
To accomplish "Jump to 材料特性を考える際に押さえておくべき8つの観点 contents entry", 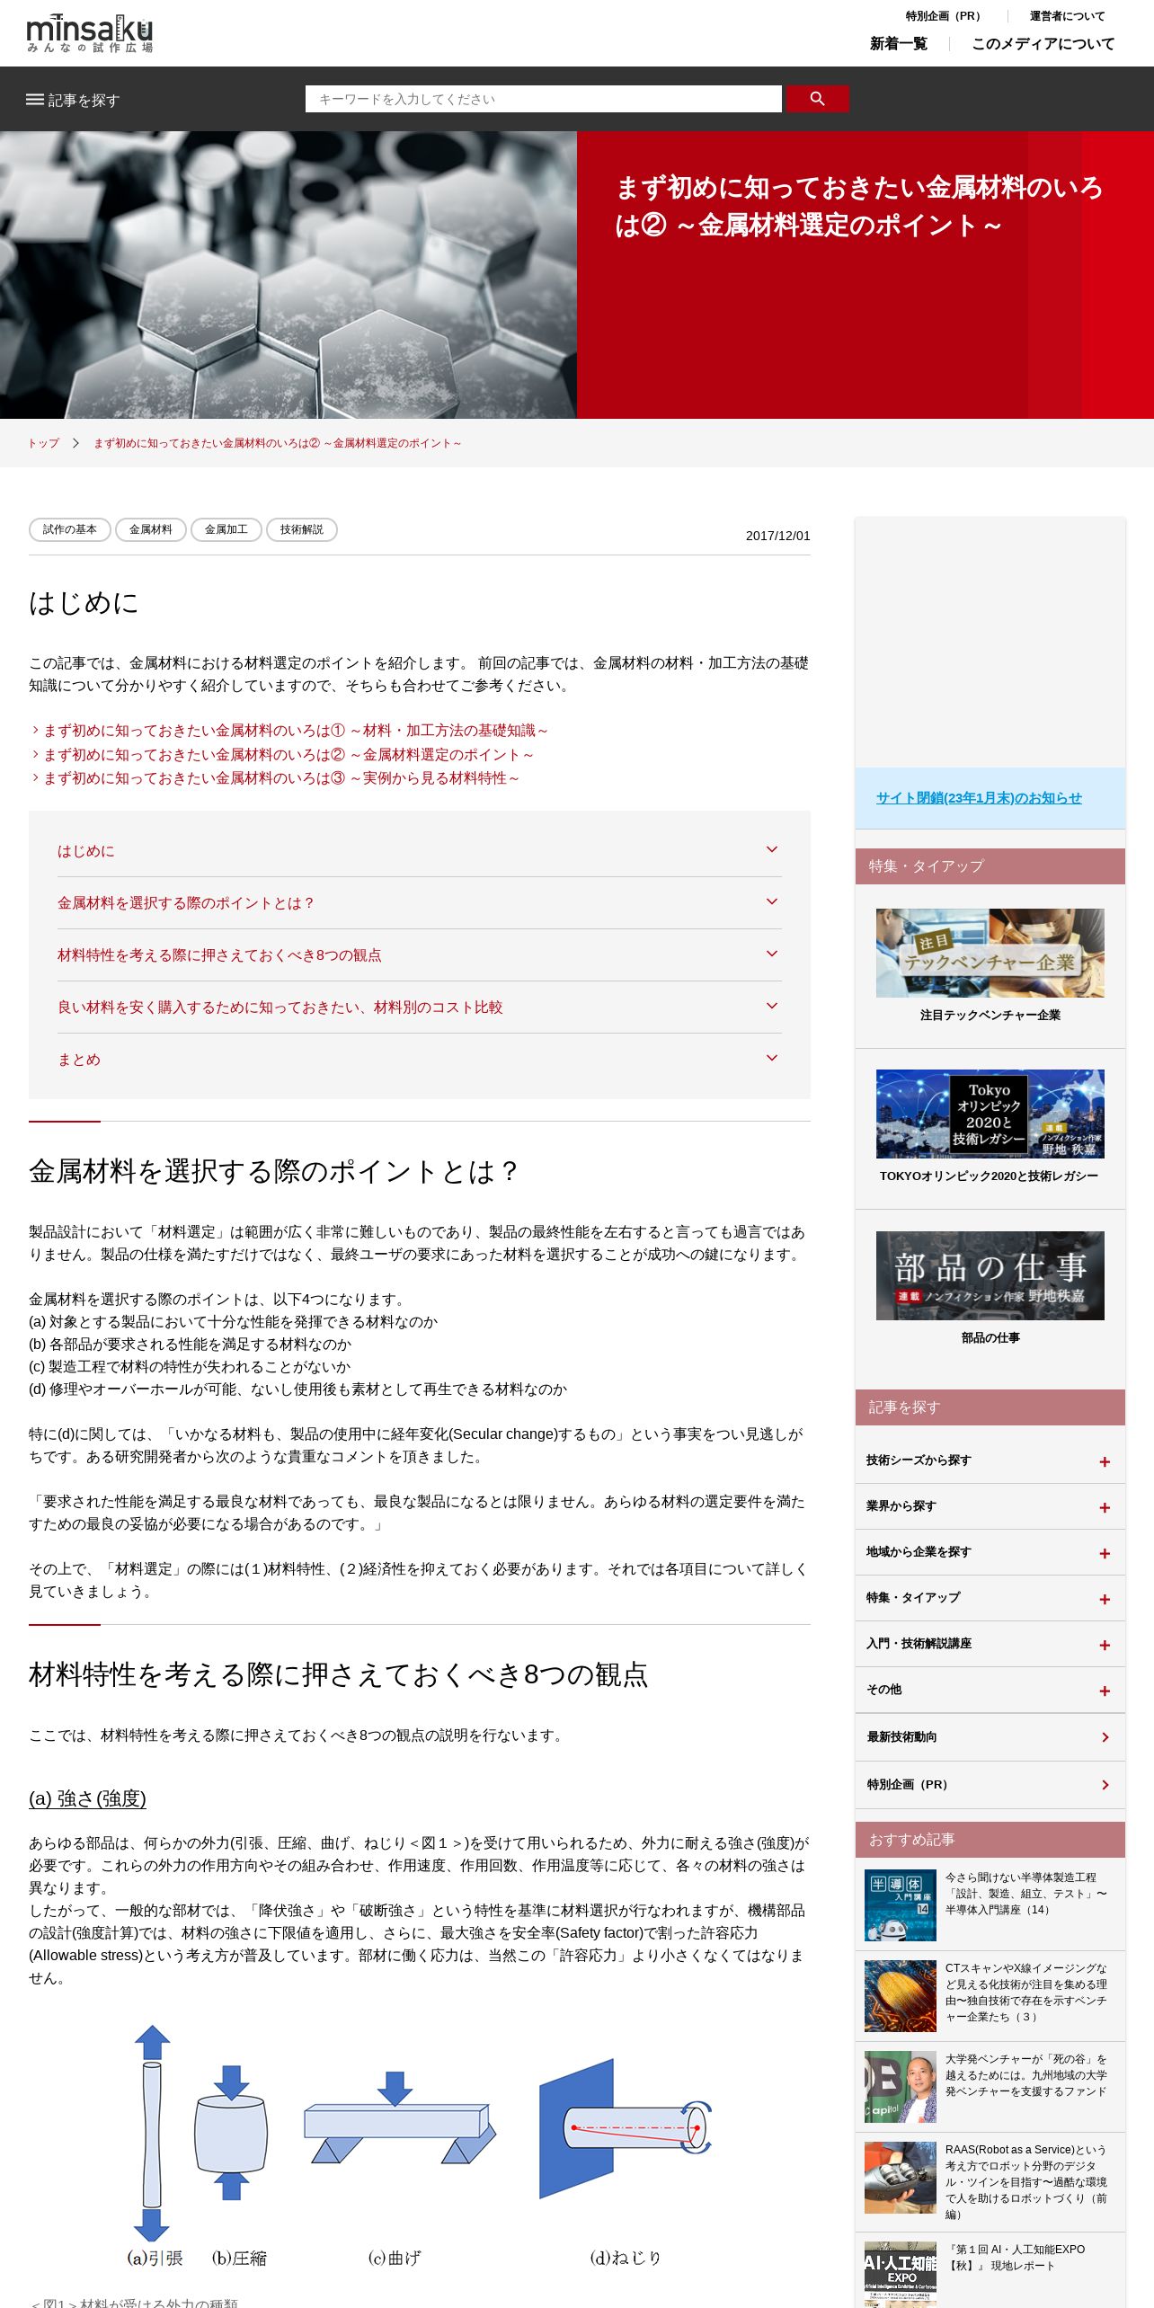I will [219, 955].
